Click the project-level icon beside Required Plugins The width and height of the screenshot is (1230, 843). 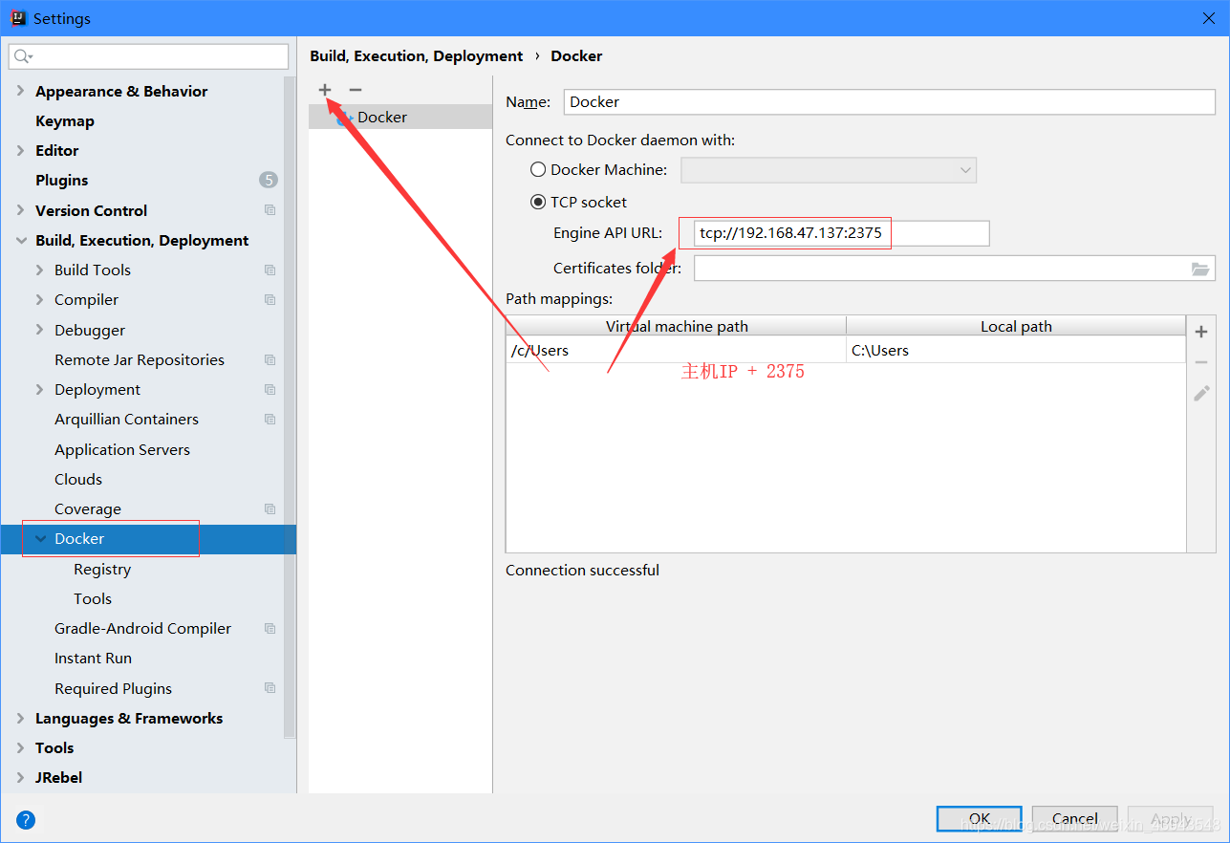coord(270,688)
